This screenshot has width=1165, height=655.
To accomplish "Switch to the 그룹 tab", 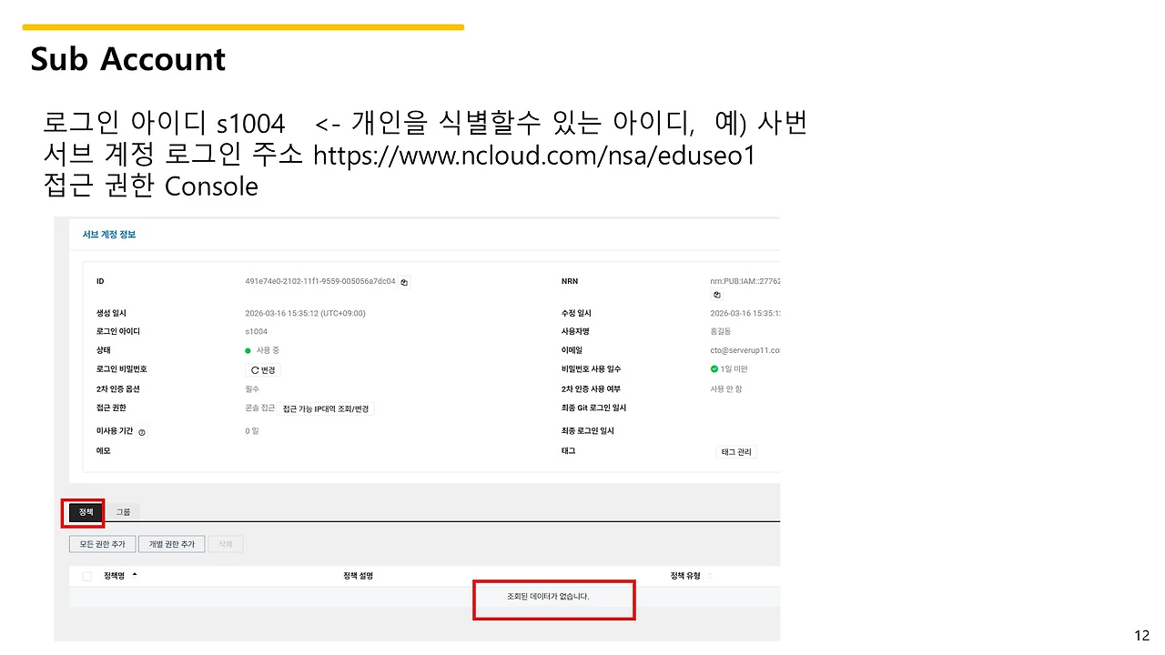I will click(x=123, y=511).
